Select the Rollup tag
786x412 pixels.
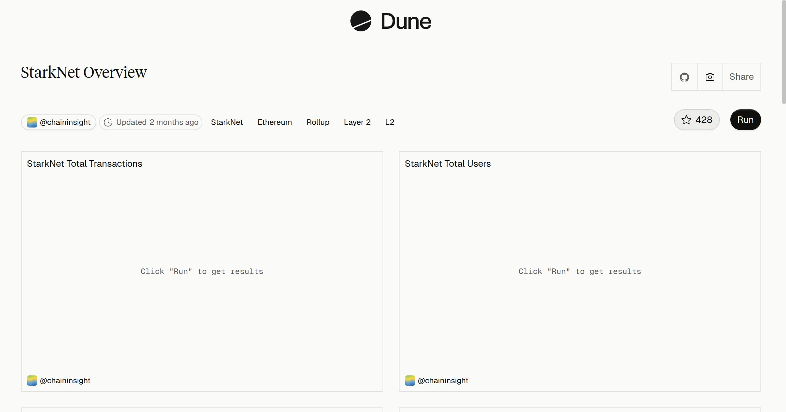pos(318,122)
